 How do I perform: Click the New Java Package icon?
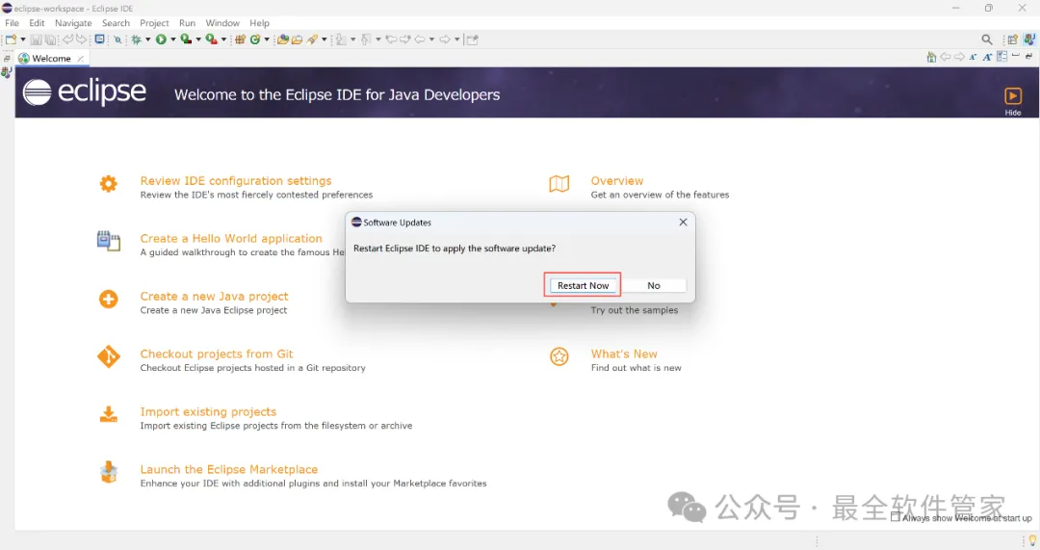[240, 39]
